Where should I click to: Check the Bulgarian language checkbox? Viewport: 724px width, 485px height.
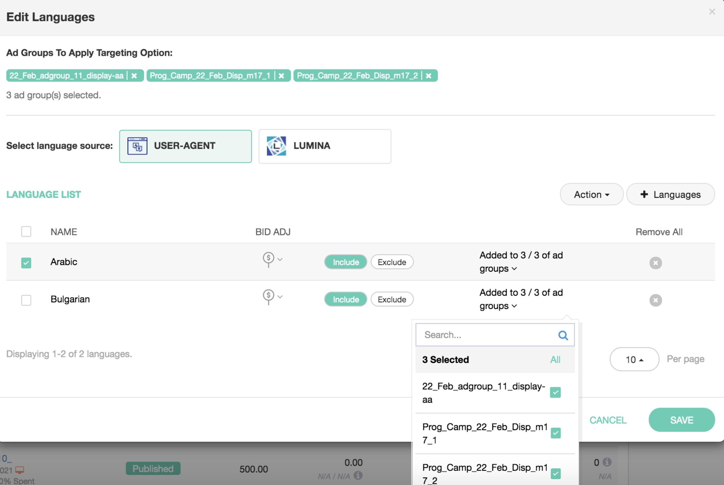tap(26, 300)
